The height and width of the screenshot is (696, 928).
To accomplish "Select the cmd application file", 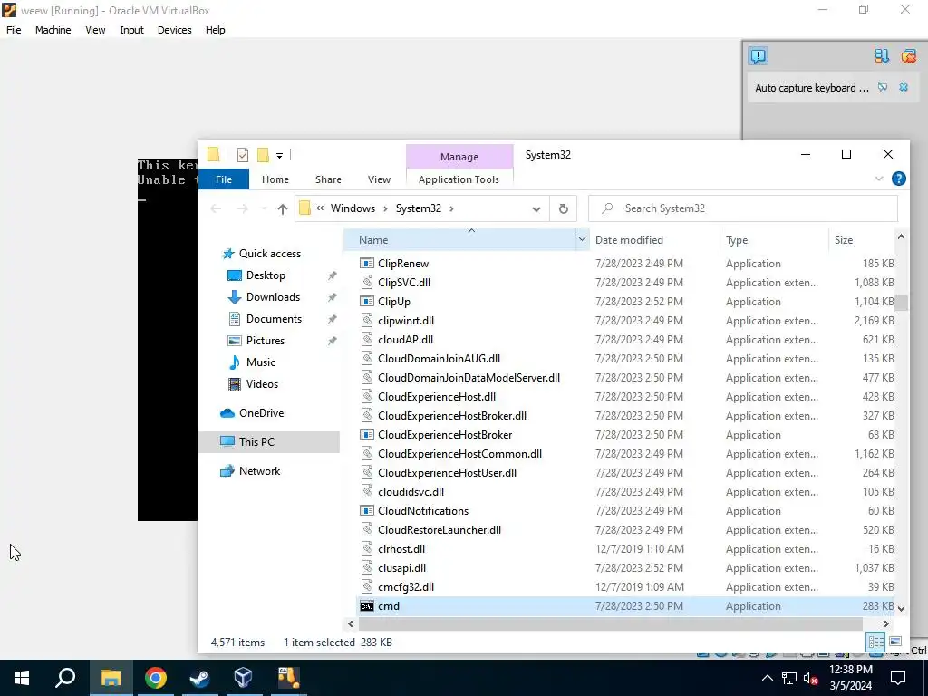I will [x=626, y=606].
